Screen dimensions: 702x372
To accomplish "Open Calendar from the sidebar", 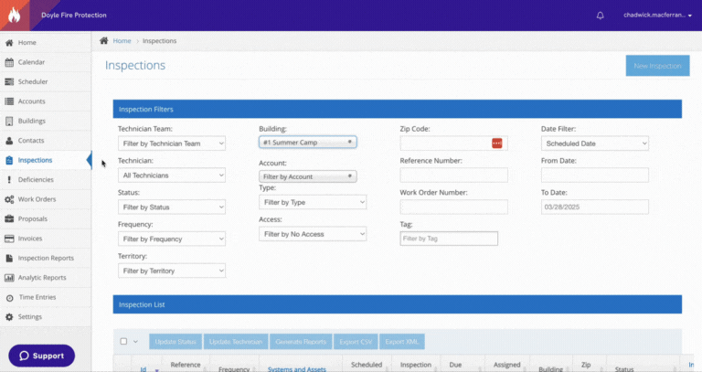I will [x=31, y=62].
